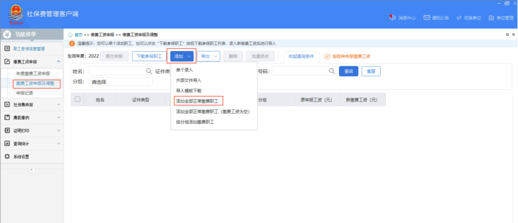Image resolution: width=518 pixels, height=223 pixels.
Task: Select 外部文件导入 from the menu
Action: [x=189, y=80]
